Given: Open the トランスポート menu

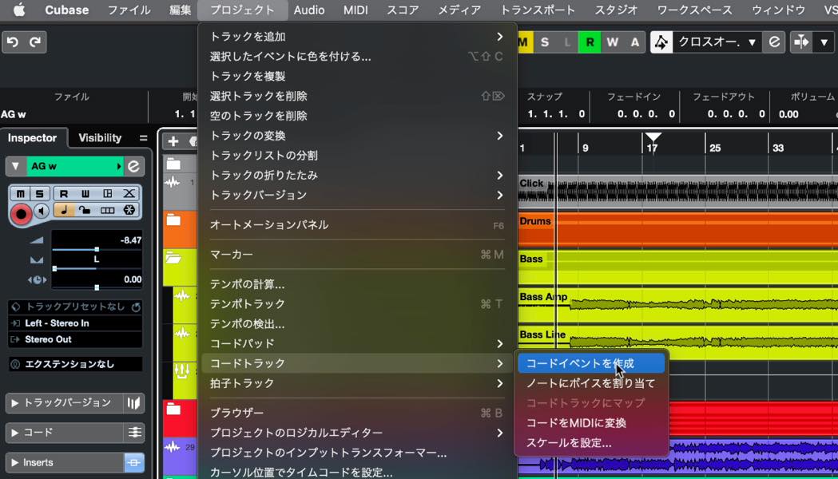Looking at the screenshot, I should [538, 10].
